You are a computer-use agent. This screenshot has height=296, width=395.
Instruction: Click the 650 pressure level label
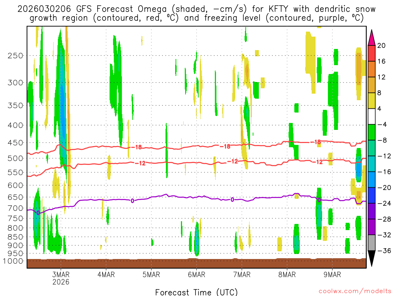[15, 197]
